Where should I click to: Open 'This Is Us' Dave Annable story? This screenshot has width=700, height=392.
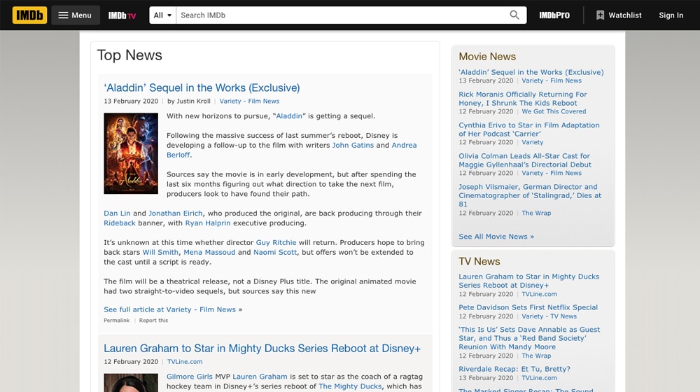point(529,338)
